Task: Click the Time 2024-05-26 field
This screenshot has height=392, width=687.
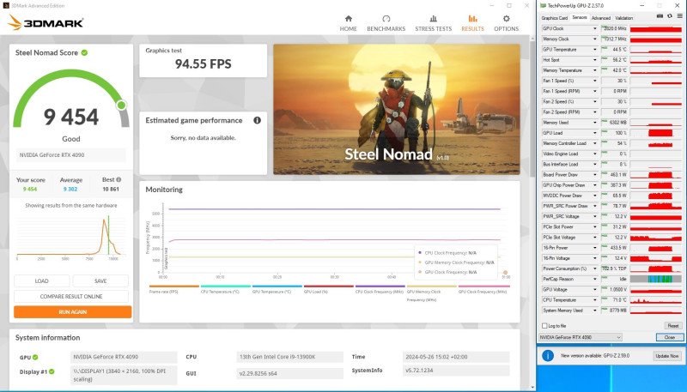Action: [x=456, y=357]
